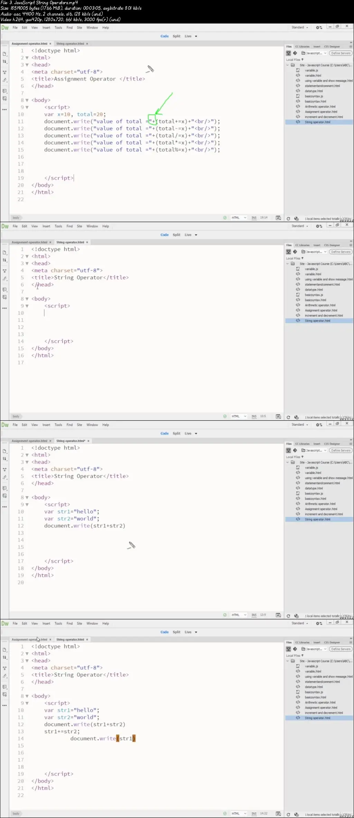354x818 pixels.
Task: Select datatype.html in second frame's file list
Action: 314,290
